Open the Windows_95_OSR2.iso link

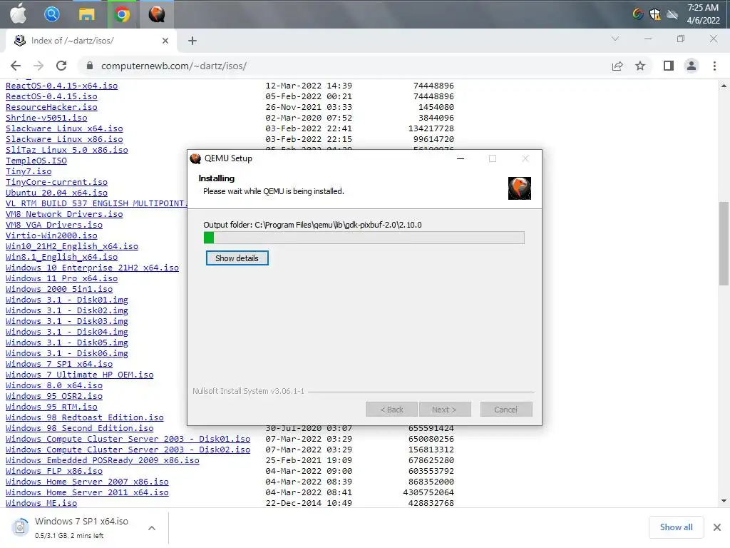[x=54, y=397]
